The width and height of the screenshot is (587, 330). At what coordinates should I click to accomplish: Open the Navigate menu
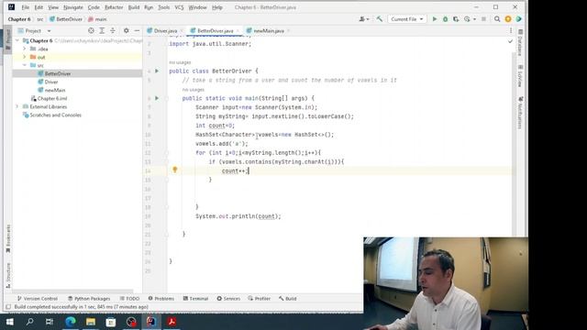coord(73,7)
